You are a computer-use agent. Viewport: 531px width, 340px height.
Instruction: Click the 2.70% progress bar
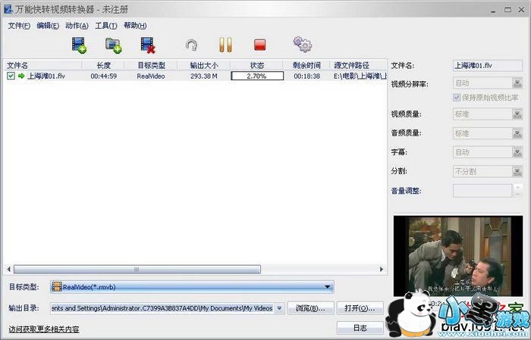(x=257, y=76)
